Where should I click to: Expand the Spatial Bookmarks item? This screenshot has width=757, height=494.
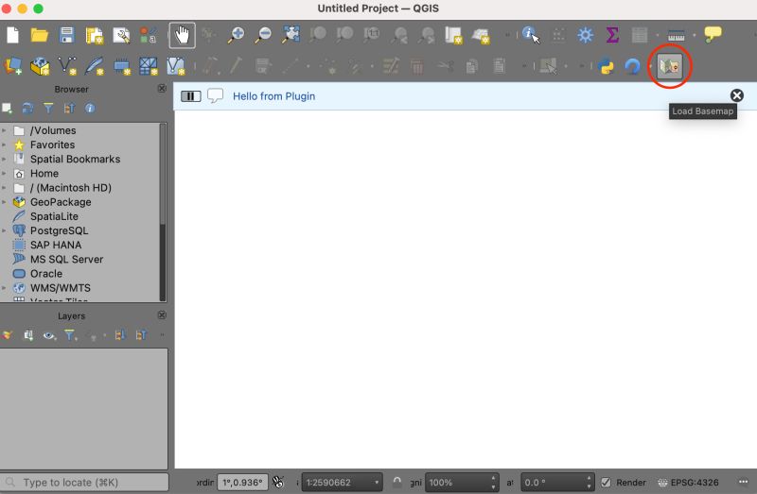click(x=5, y=159)
